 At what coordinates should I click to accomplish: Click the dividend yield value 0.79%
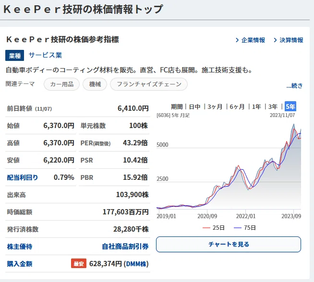point(64,177)
